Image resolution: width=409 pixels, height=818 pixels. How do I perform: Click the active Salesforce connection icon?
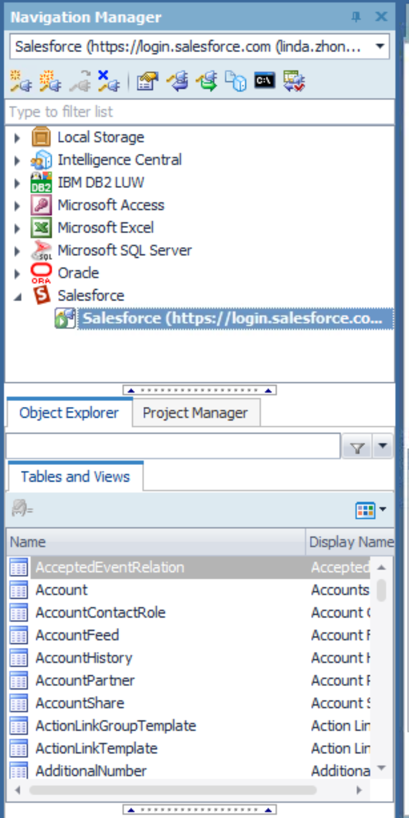tap(65, 318)
